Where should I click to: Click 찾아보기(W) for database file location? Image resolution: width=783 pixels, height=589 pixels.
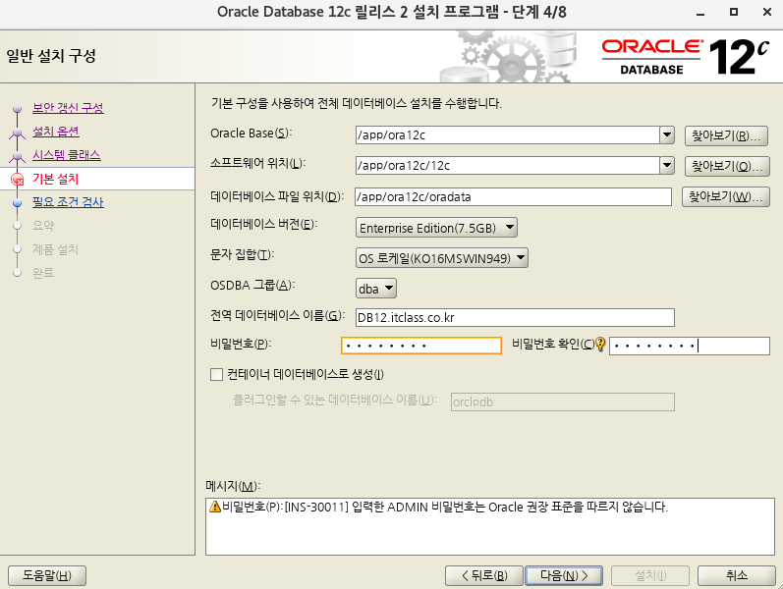pyautogui.click(x=726, y=196)
